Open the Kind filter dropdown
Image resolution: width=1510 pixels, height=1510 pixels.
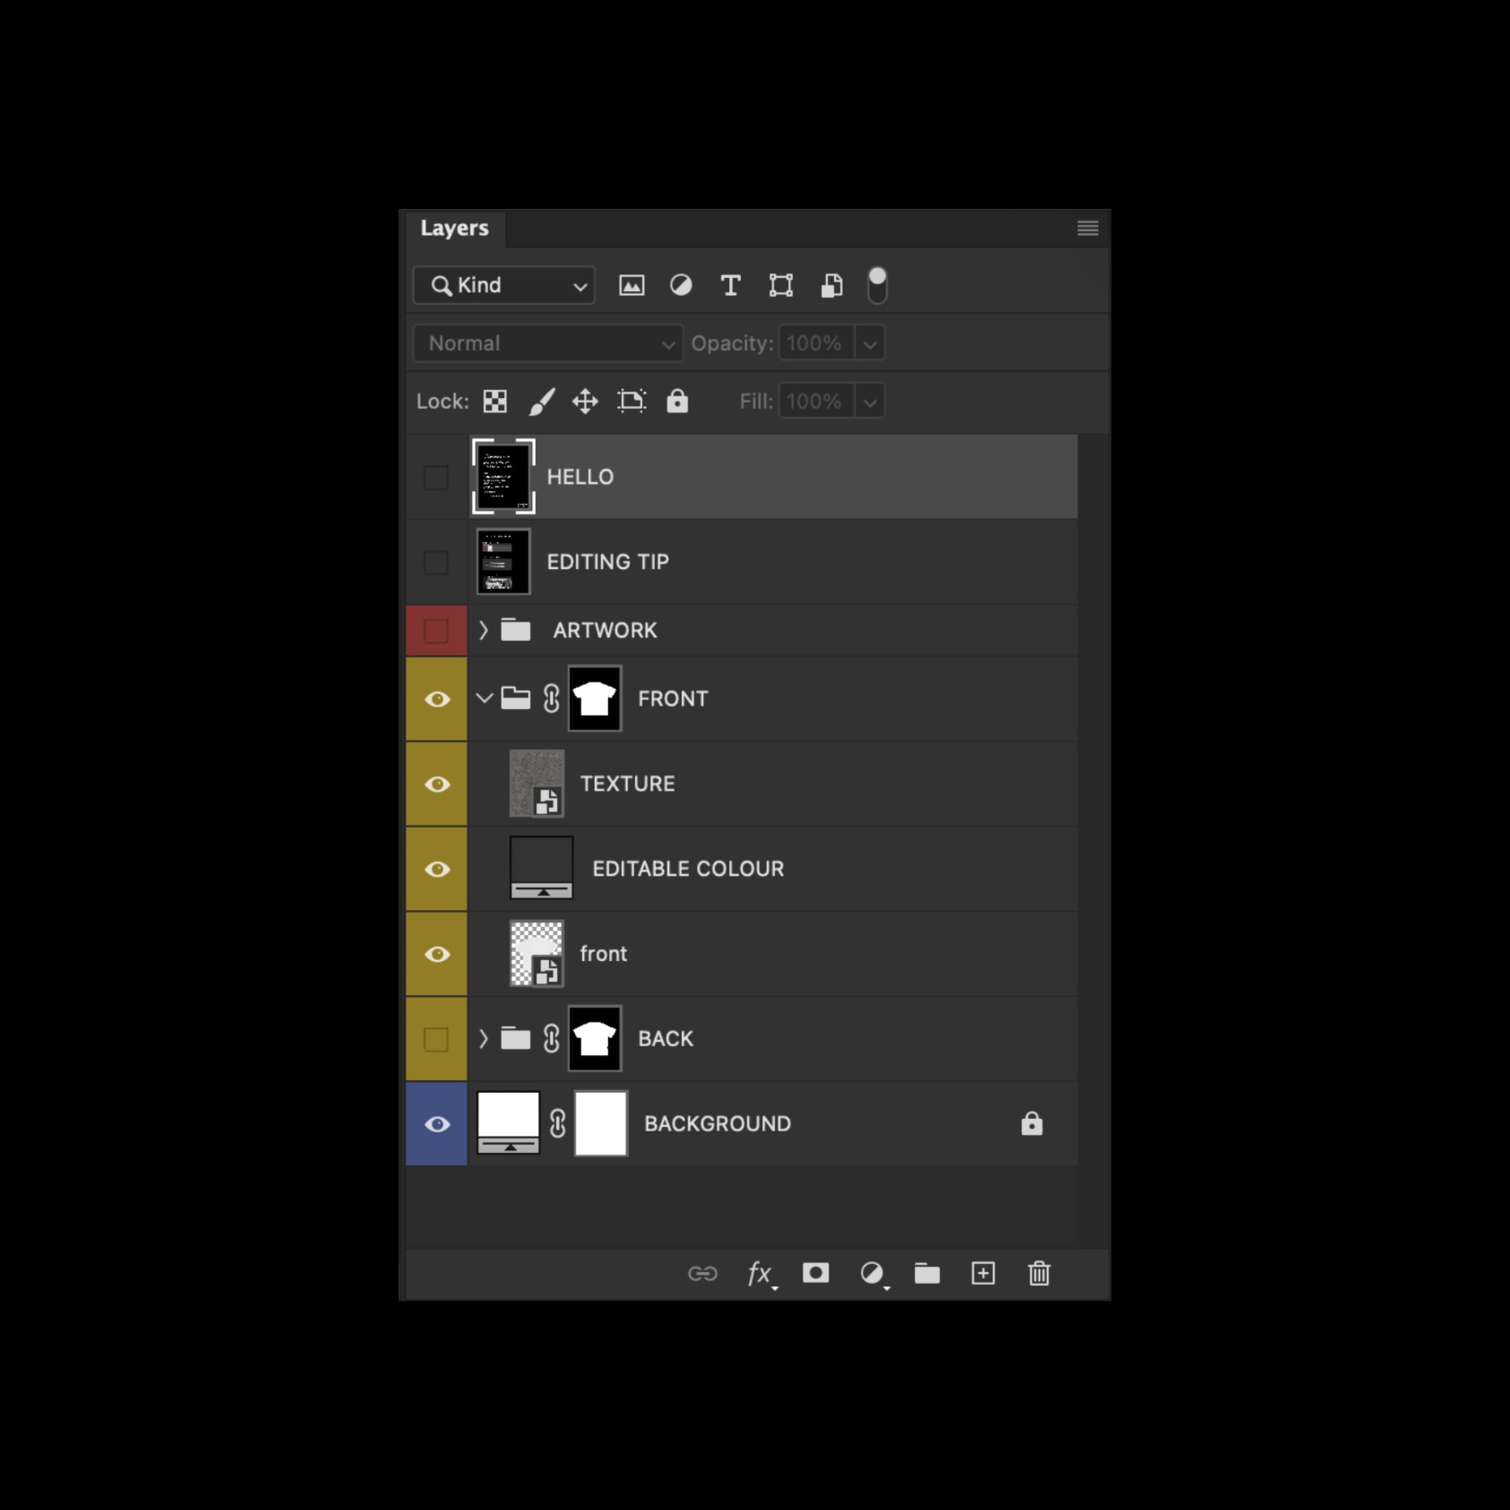pyautogui.click(x=504, y=285)
